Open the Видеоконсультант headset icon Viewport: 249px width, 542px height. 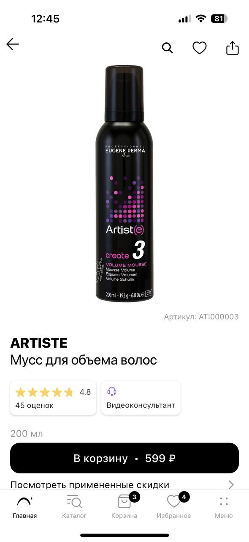point(112,391)
